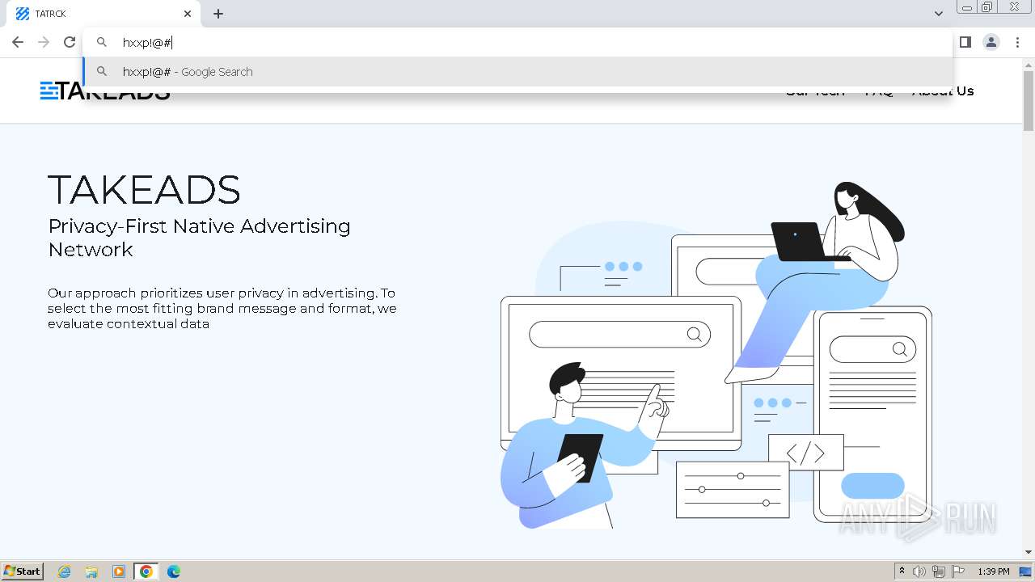Click the address bar text field
The image size is (1035, 582).
point(517,42)
